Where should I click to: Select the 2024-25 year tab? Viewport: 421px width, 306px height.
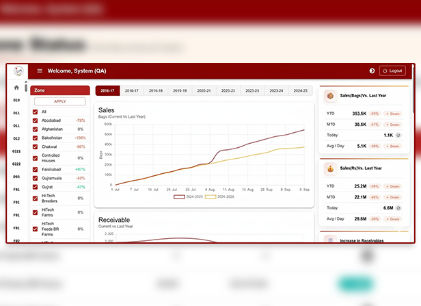(x=300, y=90)
